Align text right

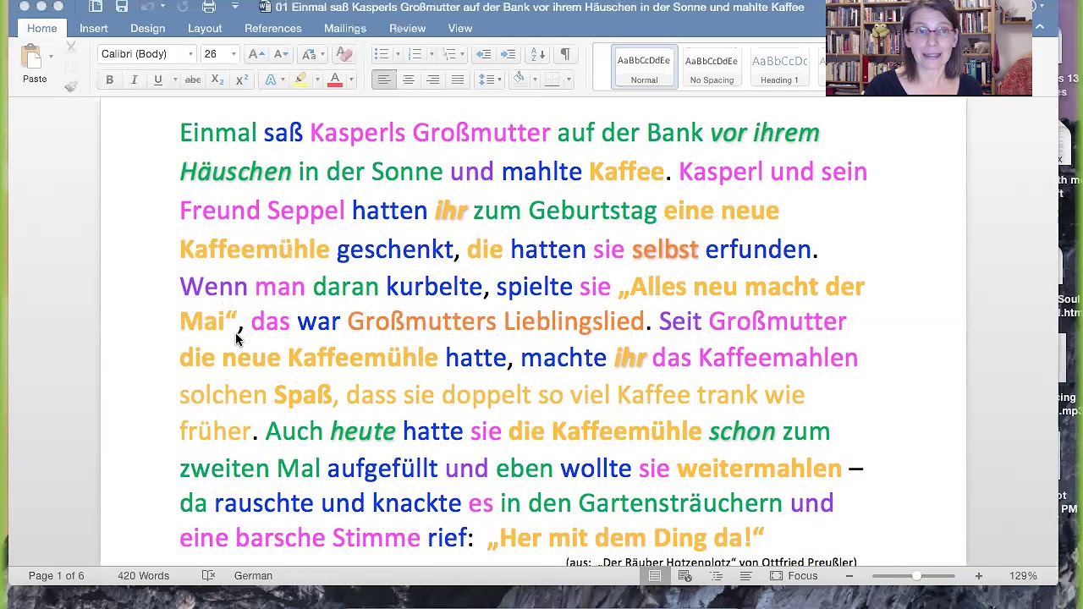click(x=433, y=80)
